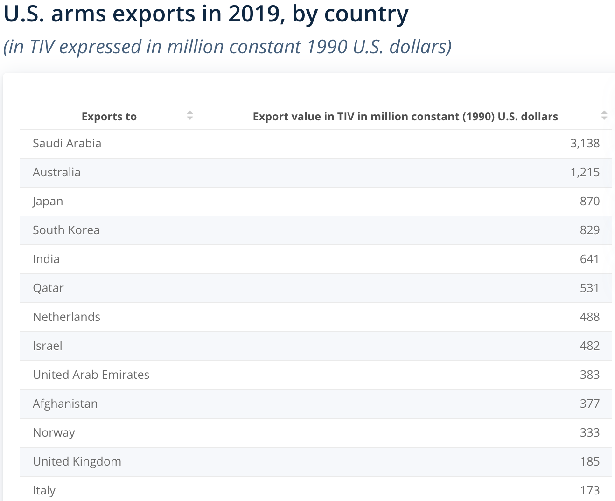Select the South Korea entry

pos(66,230)
